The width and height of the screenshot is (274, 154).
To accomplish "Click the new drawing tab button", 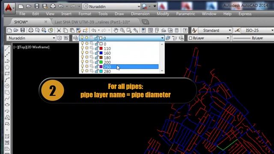I will pos(146,22).
